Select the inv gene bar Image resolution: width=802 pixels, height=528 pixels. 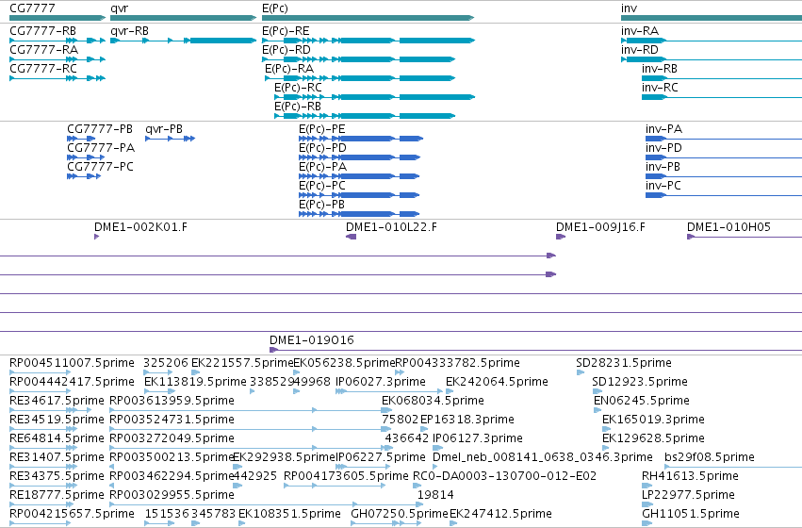pos(712,18)
